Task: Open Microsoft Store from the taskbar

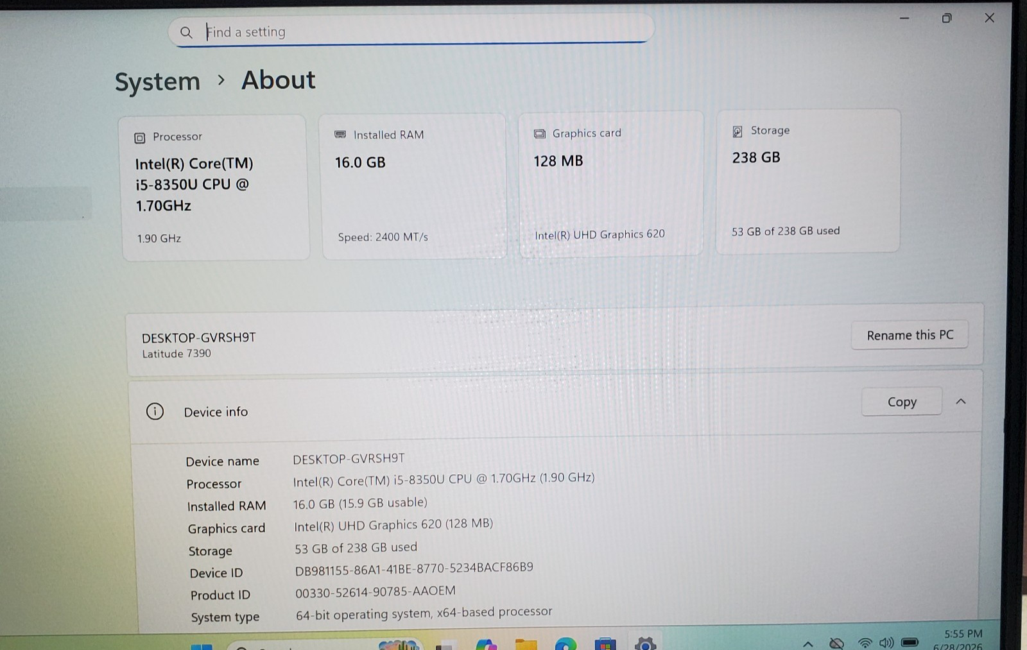Action: pyautogui.click(x=605, y=644)
